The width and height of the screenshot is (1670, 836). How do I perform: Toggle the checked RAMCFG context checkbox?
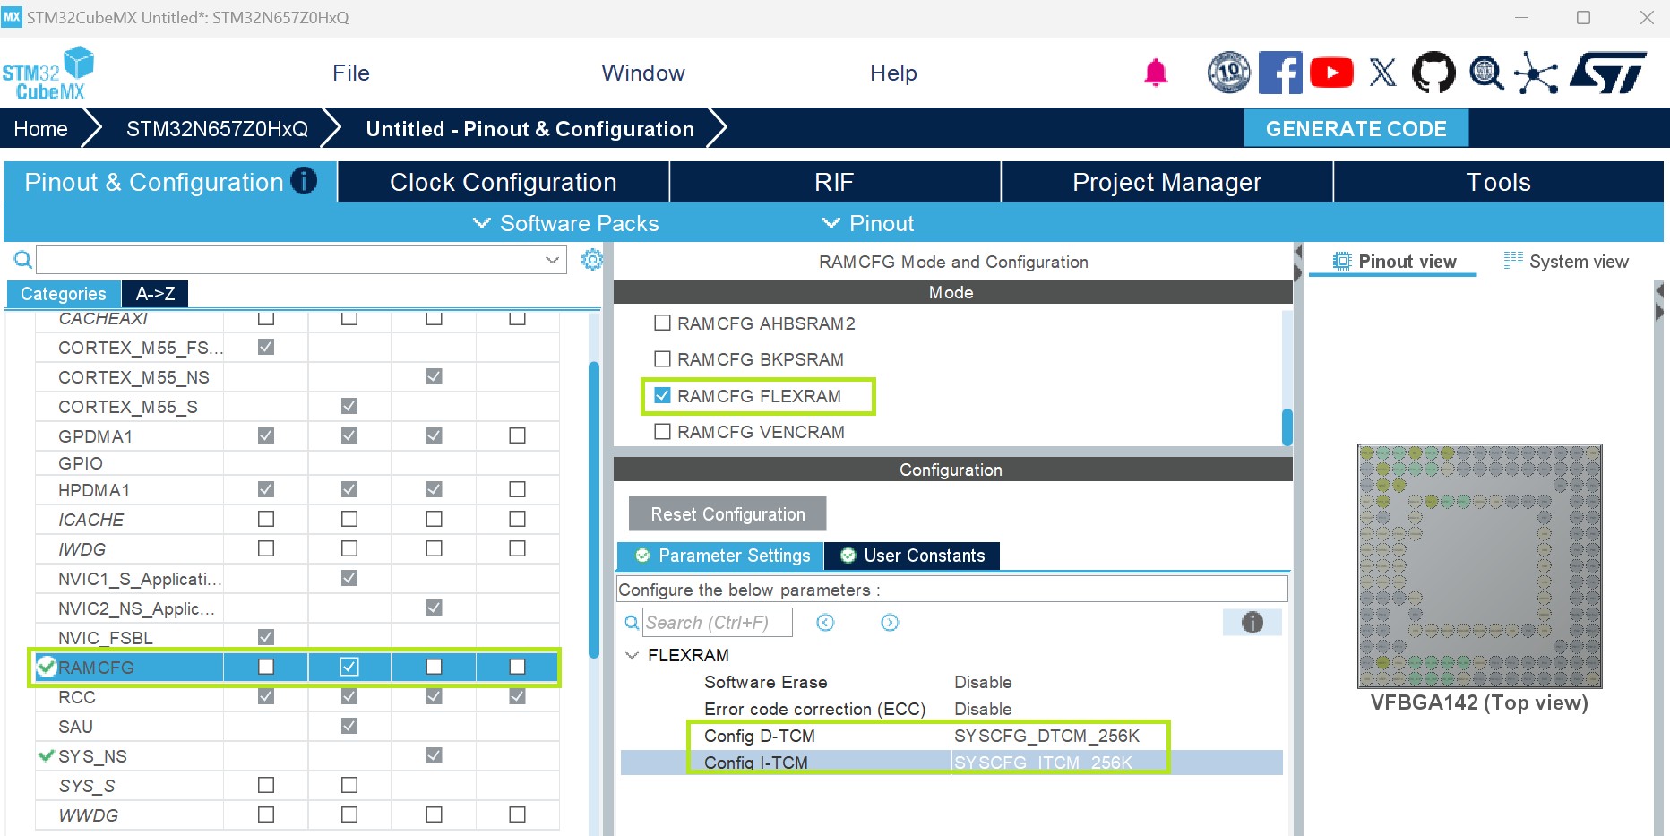[x=349, y=667]
